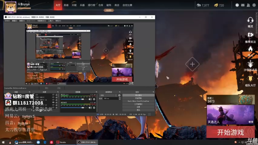Screen dimensions: 258x145
Task: Switch to the 排行榜 leaderboard tab
Action: [92, 5]
